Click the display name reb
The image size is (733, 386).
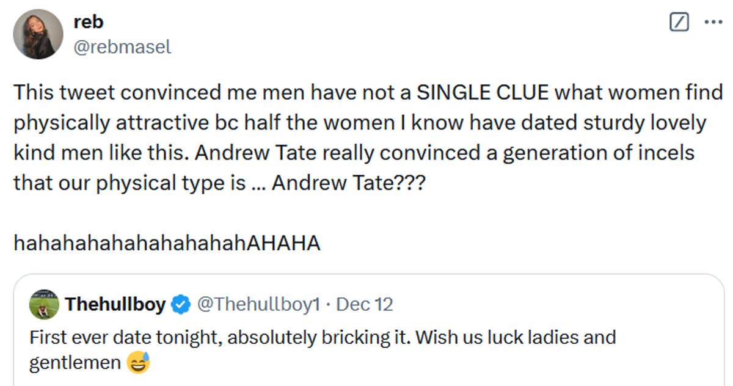88,21
